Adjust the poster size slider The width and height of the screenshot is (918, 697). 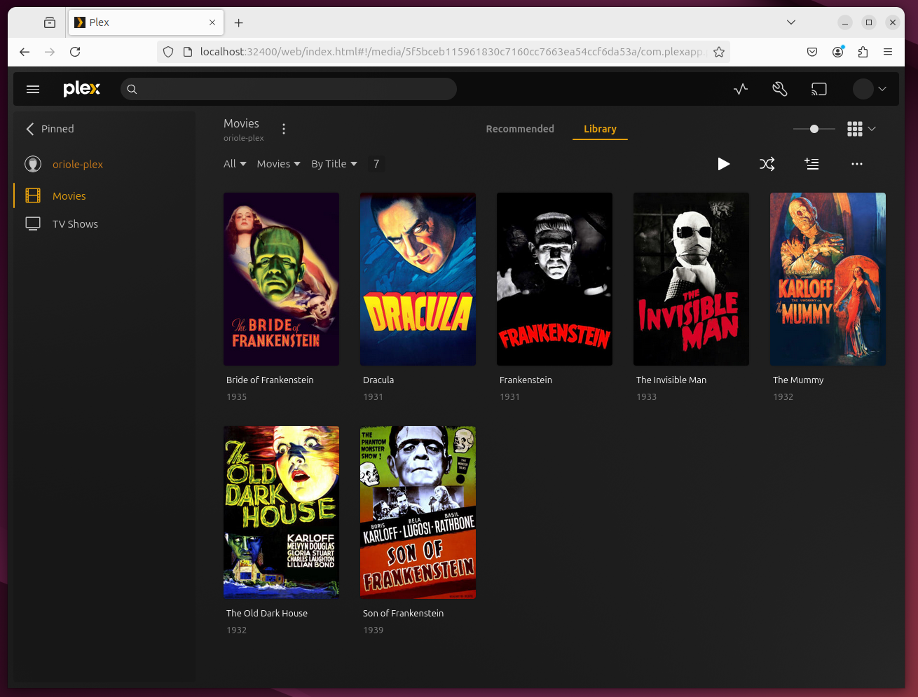(x=814, y=129)
